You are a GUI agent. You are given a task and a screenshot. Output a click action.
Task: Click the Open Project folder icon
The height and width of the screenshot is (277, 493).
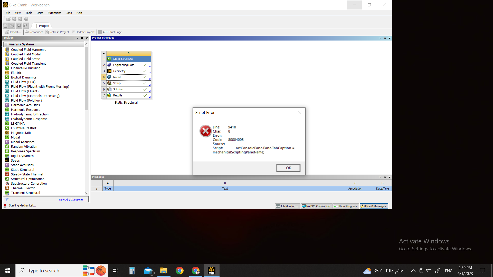(x=12, y=26)
